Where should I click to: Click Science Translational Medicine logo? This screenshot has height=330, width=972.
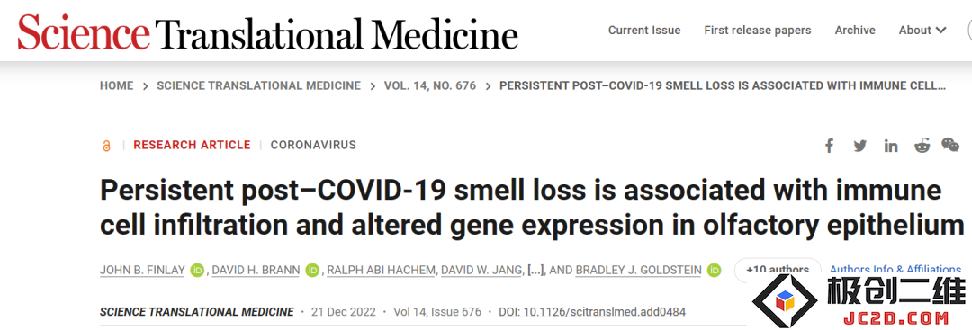click(x=268, y=31)
